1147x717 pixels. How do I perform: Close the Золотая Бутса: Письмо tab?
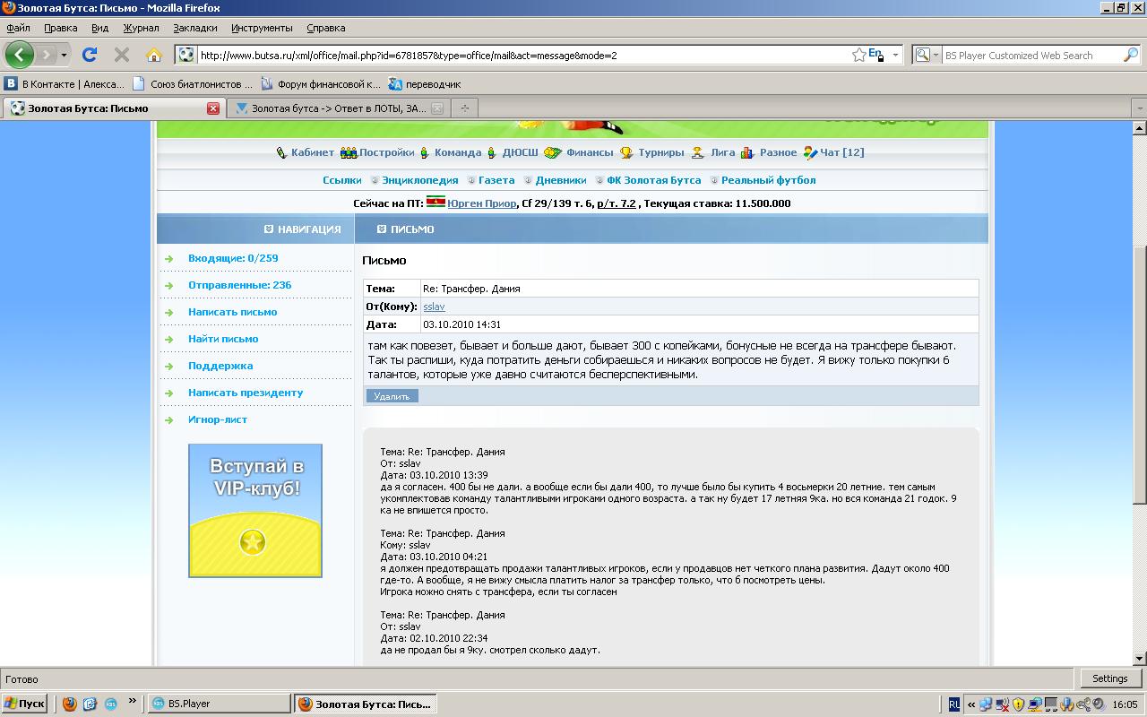pos(213,108)
